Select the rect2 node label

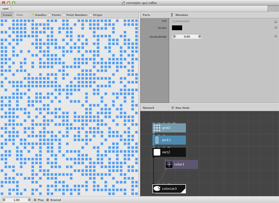point(166,152)
